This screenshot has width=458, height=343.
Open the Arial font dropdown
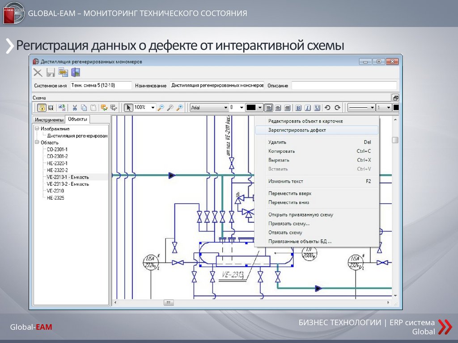226,108
